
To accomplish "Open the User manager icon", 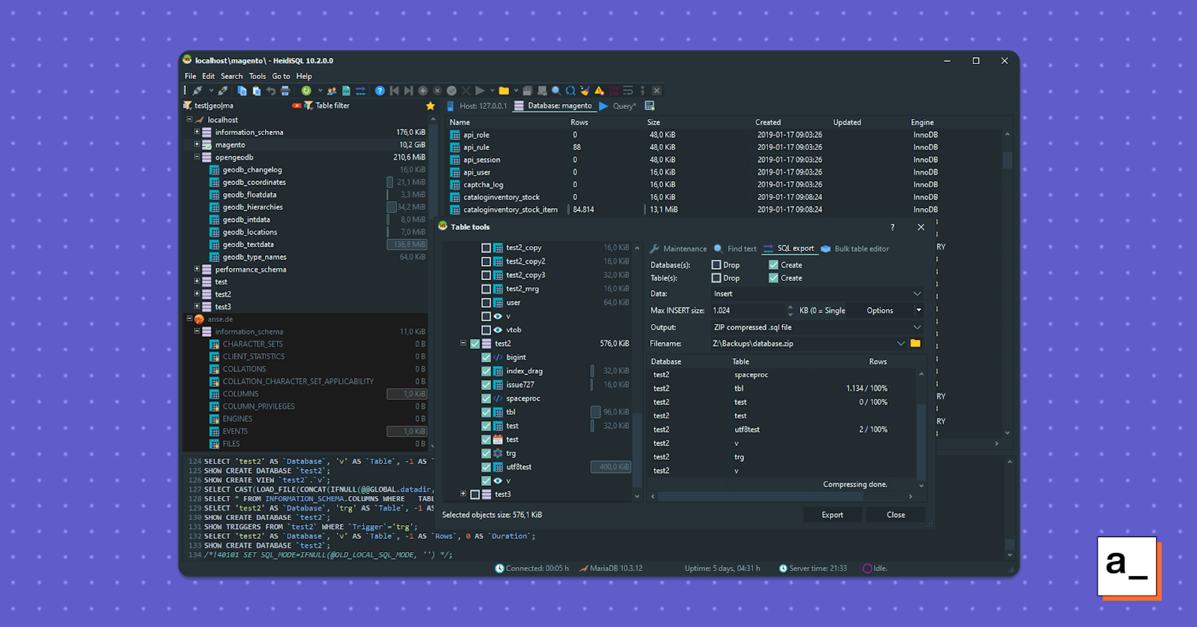I will tap(331, 90).
